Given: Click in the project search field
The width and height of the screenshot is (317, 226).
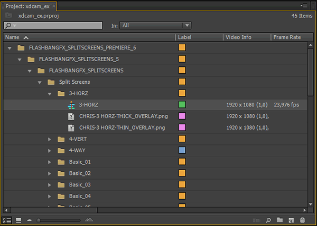Looking at the screenshot, I should click(x=53, y=25).
